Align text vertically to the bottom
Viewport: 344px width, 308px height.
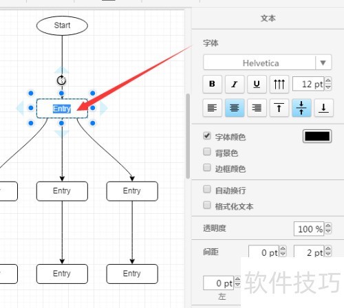point(323,108)
